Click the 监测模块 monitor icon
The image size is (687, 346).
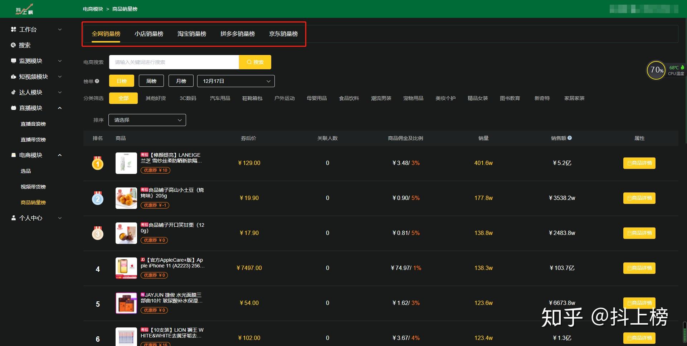(14, 61)
